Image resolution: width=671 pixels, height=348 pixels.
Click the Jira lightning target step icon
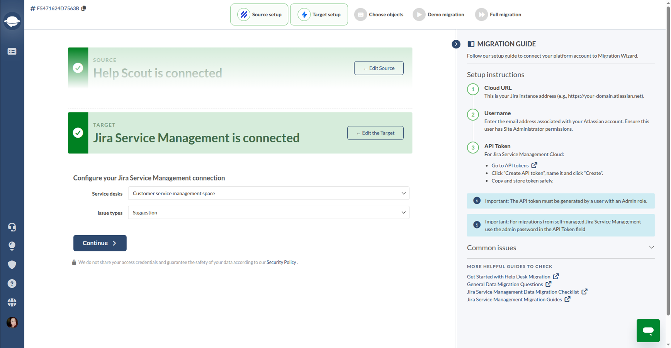[304, 15]
